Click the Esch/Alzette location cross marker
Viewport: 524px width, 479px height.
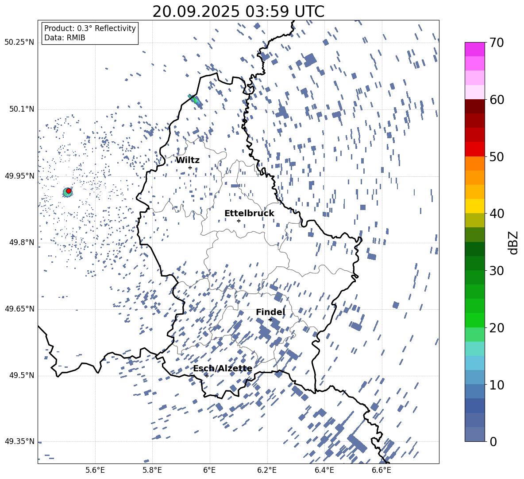pos(207,376)
